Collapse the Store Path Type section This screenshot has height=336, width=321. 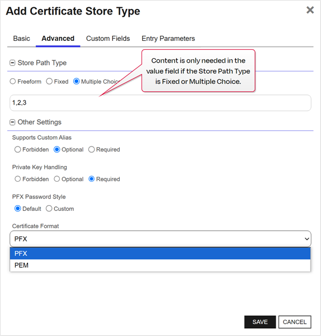[12, 63]
